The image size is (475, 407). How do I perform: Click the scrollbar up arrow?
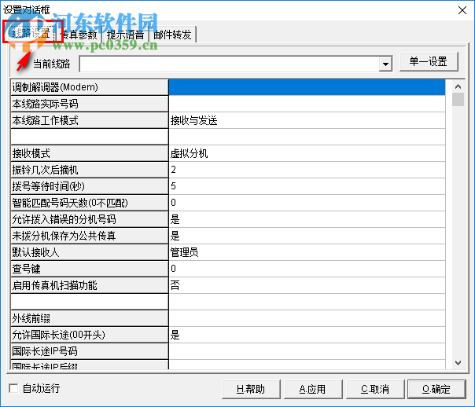click(x=458, y=86)
